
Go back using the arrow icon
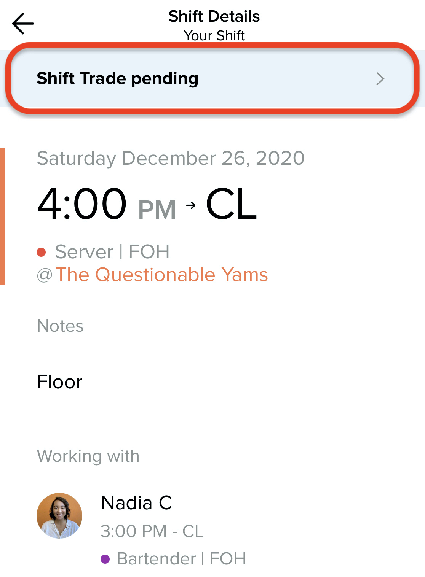pos(23,24)
